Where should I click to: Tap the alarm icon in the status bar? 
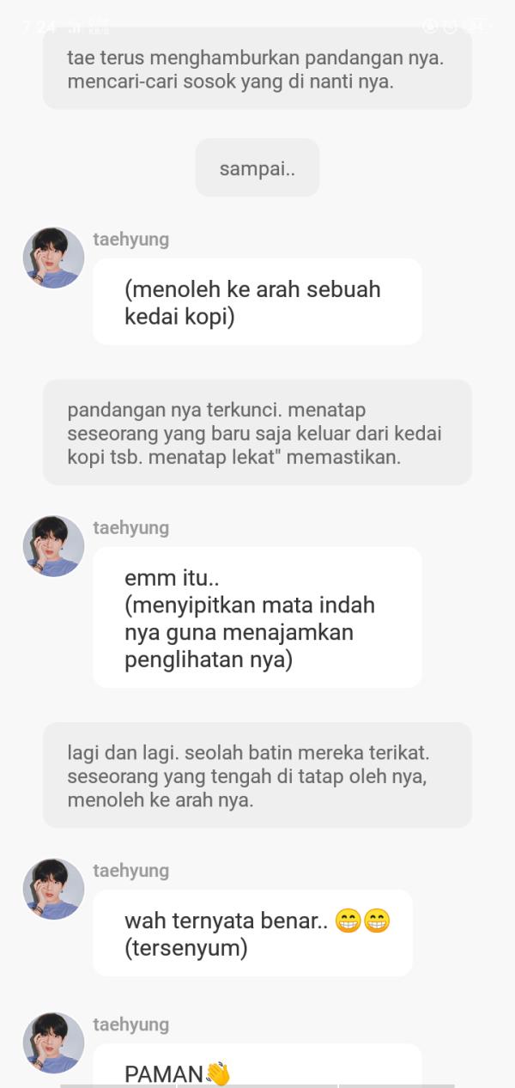click(x=451, y=27)
